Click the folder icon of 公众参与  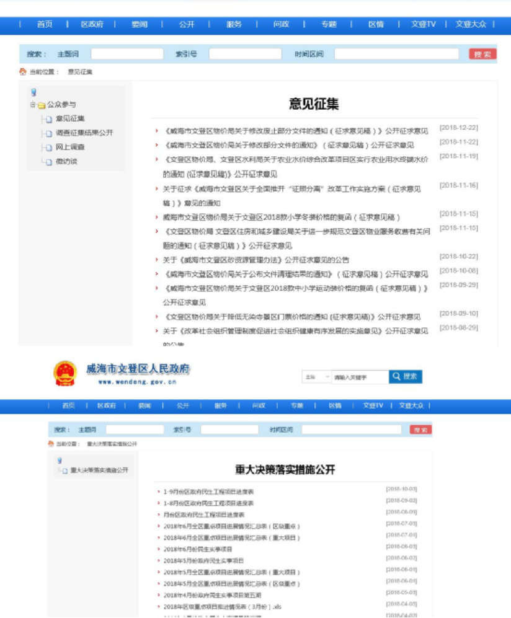pyautogui.click(x=42, y=105)
